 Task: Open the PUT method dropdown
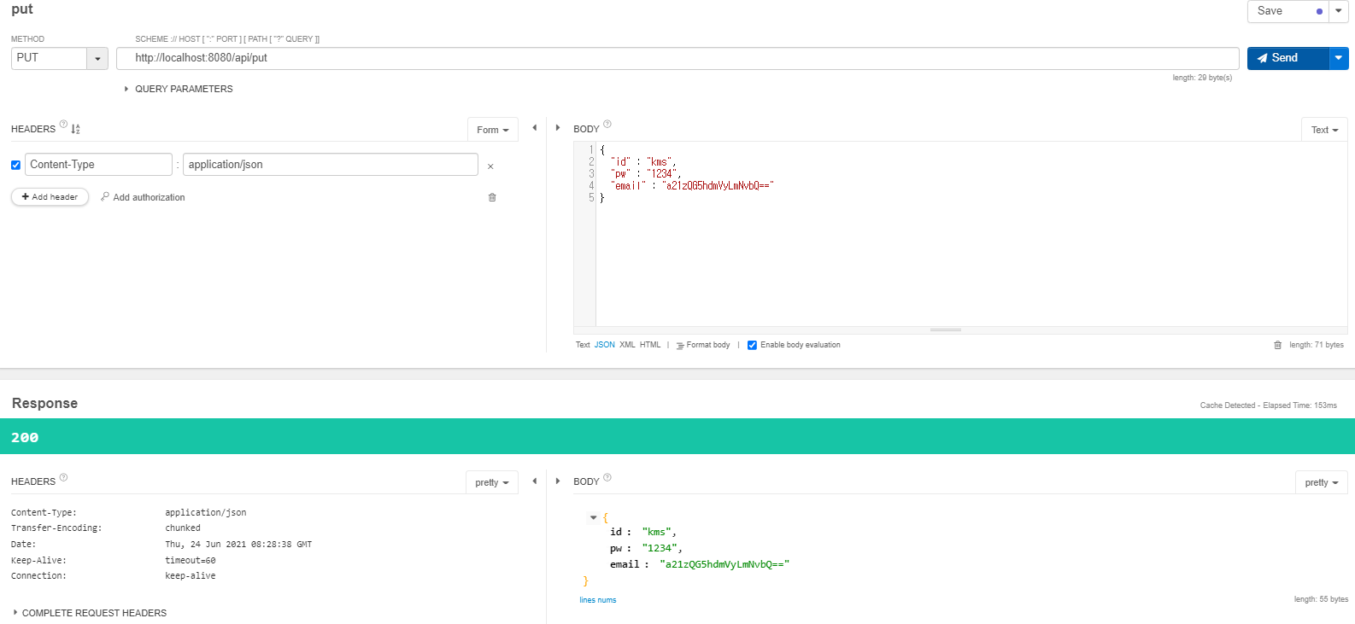pos(97,58)
